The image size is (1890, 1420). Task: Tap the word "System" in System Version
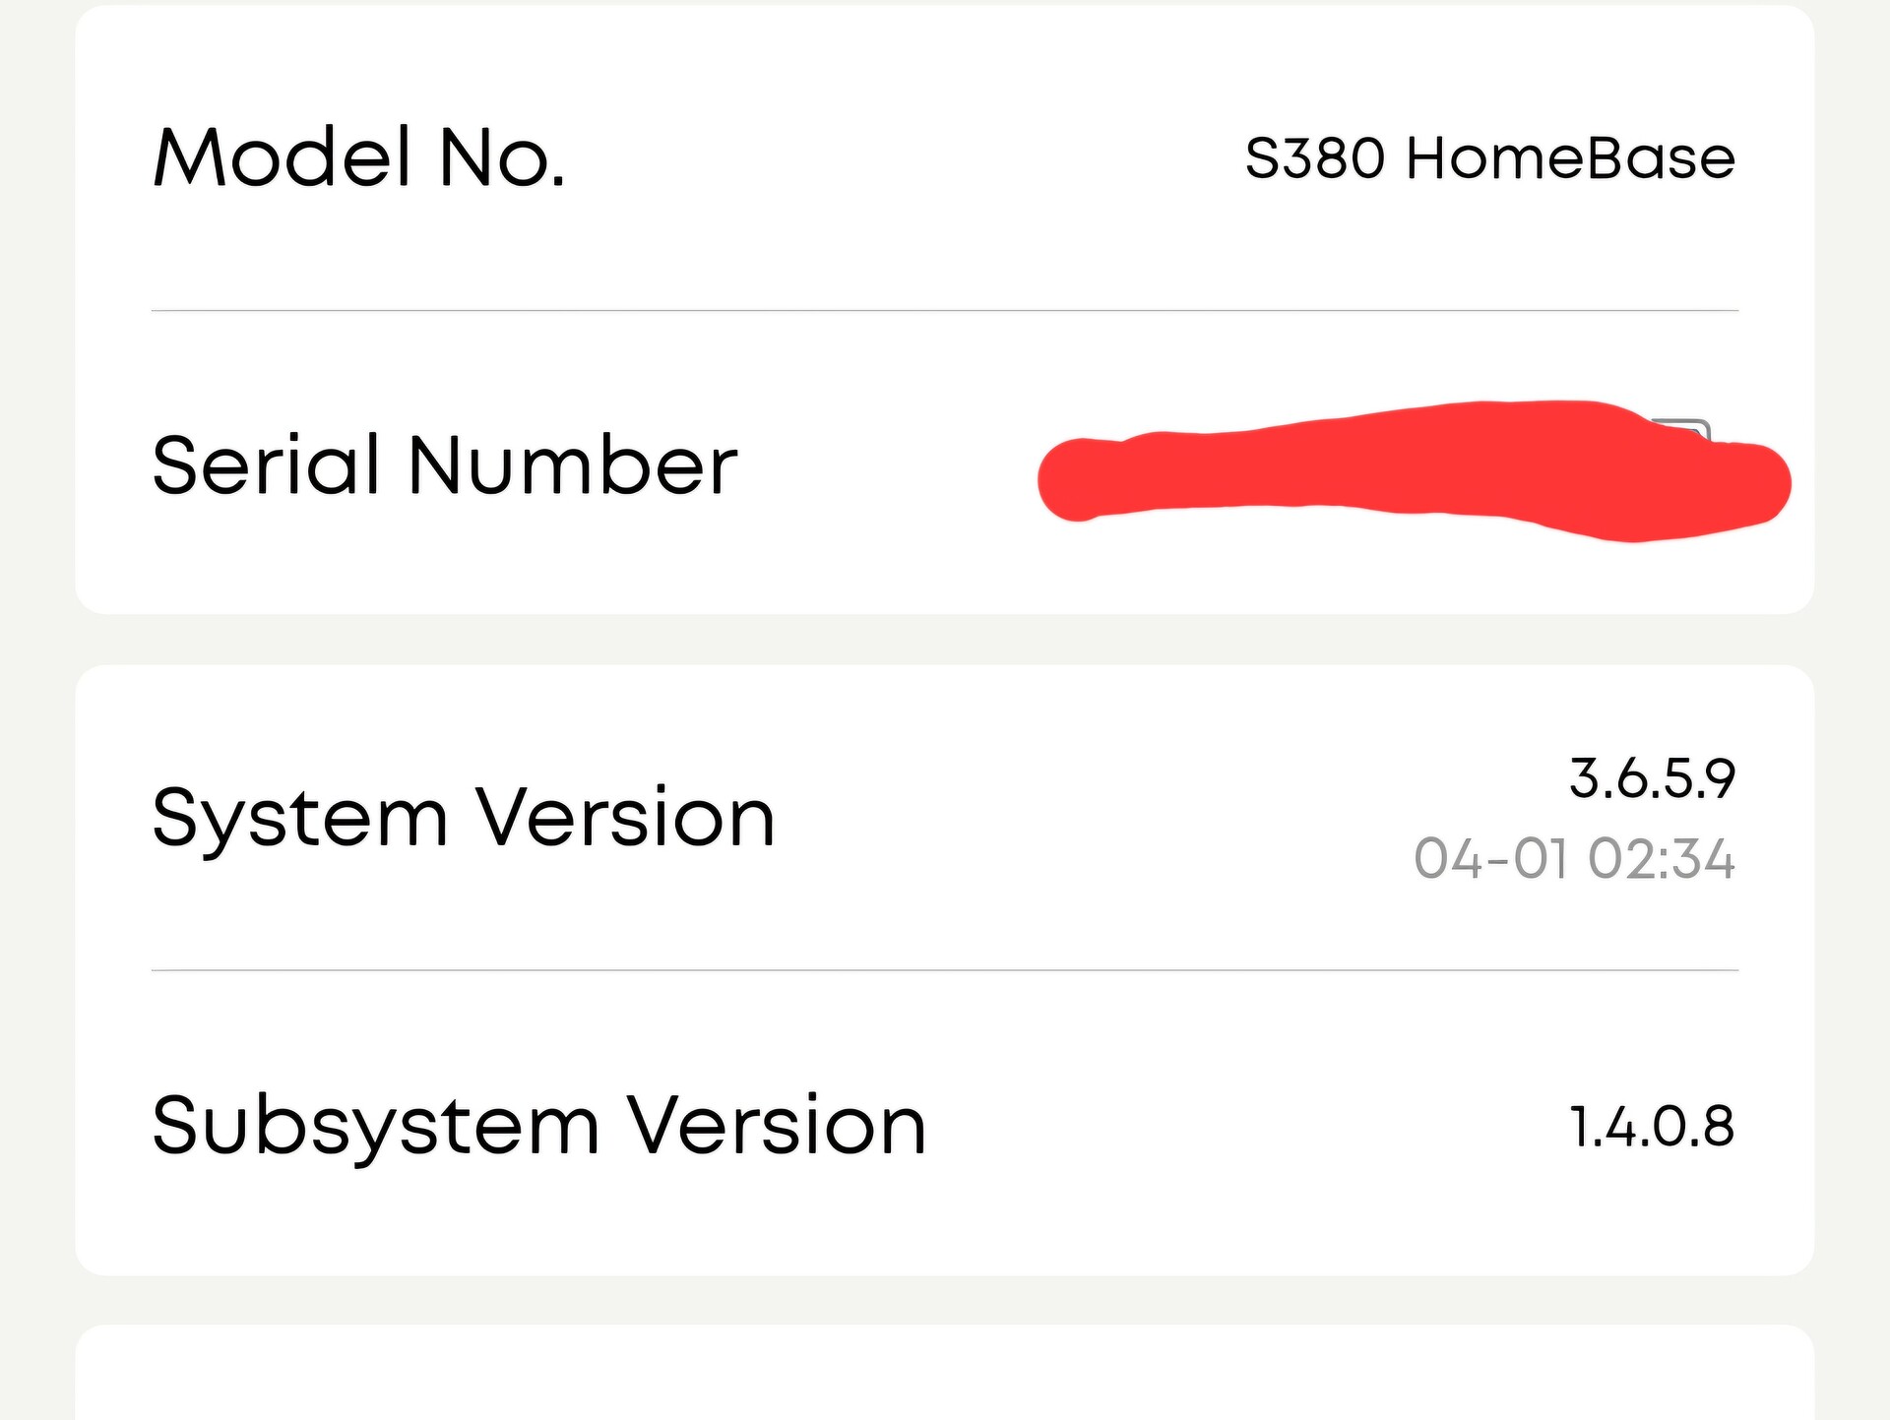pos(300,818)
